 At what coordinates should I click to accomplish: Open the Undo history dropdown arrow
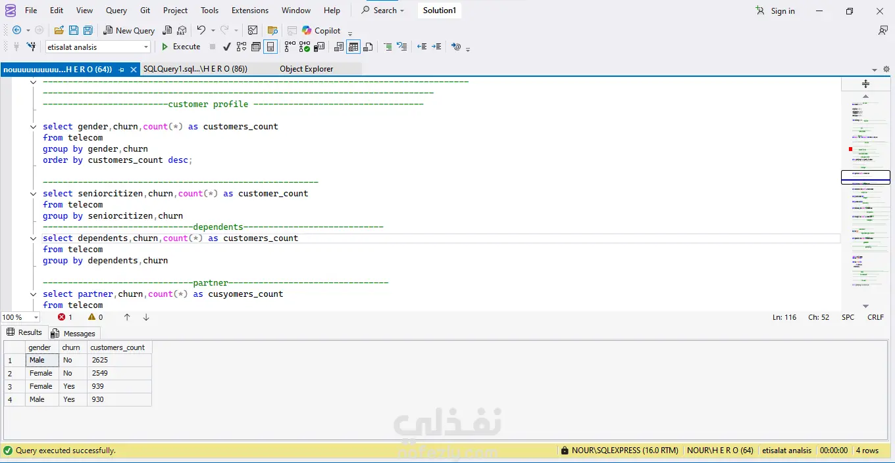coord(213,31)
